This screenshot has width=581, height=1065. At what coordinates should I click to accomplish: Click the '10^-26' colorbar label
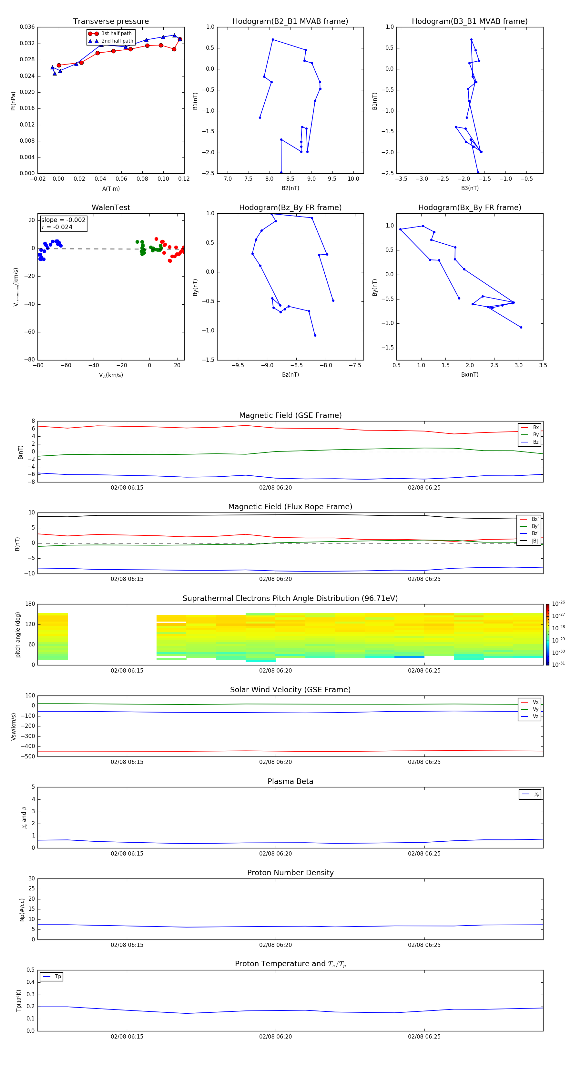coord(558,603)
